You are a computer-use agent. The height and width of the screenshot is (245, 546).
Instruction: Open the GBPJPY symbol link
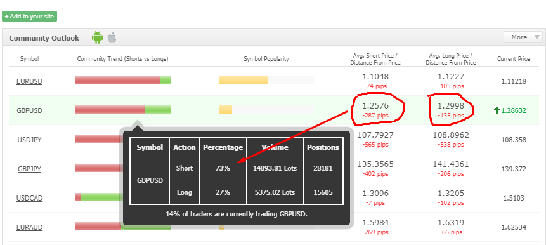tap(30, 169)
